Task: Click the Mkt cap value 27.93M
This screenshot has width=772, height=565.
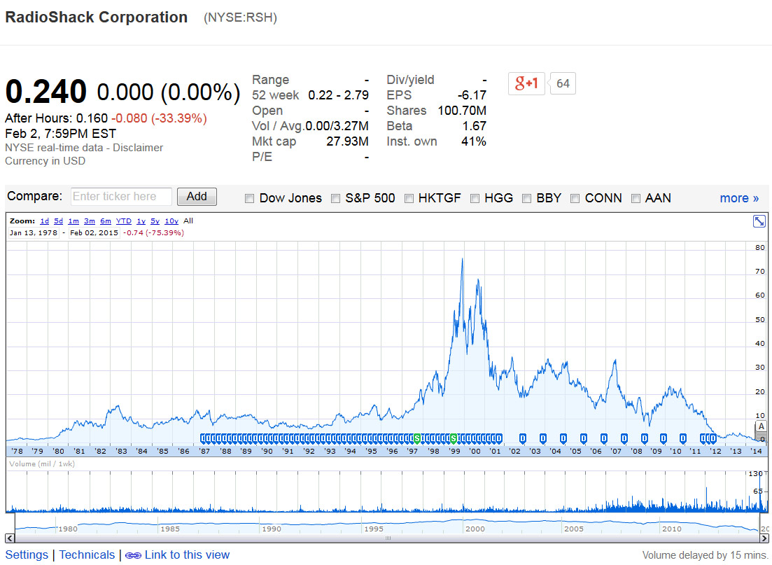Action: [347, 141]
